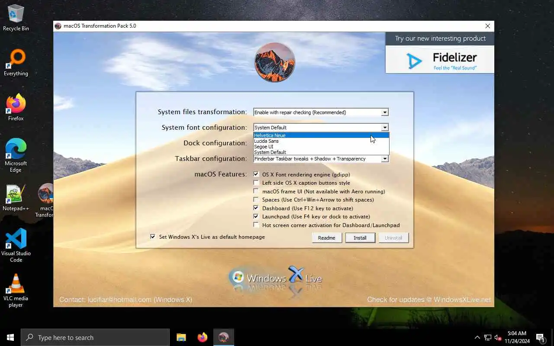Launch Firefox from the desktop
The height and width of the screenshot is (346, 554).
[x=16, y=108]
